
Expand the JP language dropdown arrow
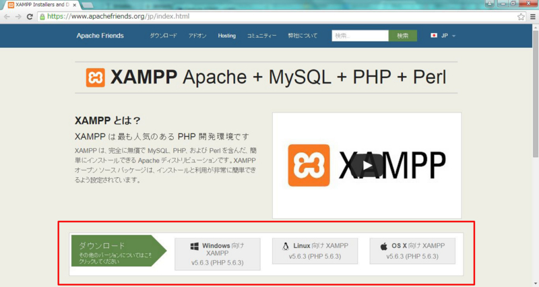(453, 36)
